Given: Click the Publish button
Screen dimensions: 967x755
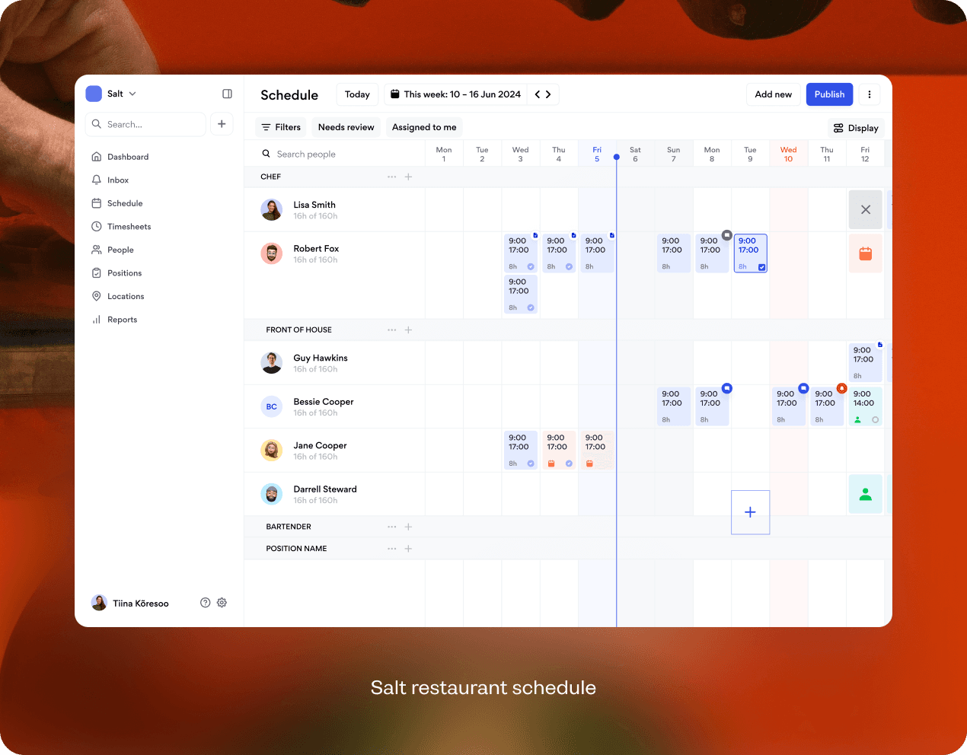Looking at the screenshot, I should (x=829, y=94).
